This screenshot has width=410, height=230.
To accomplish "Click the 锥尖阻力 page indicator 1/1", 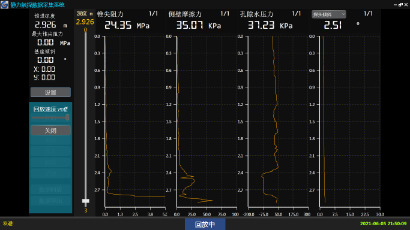I will click(153, 14).
